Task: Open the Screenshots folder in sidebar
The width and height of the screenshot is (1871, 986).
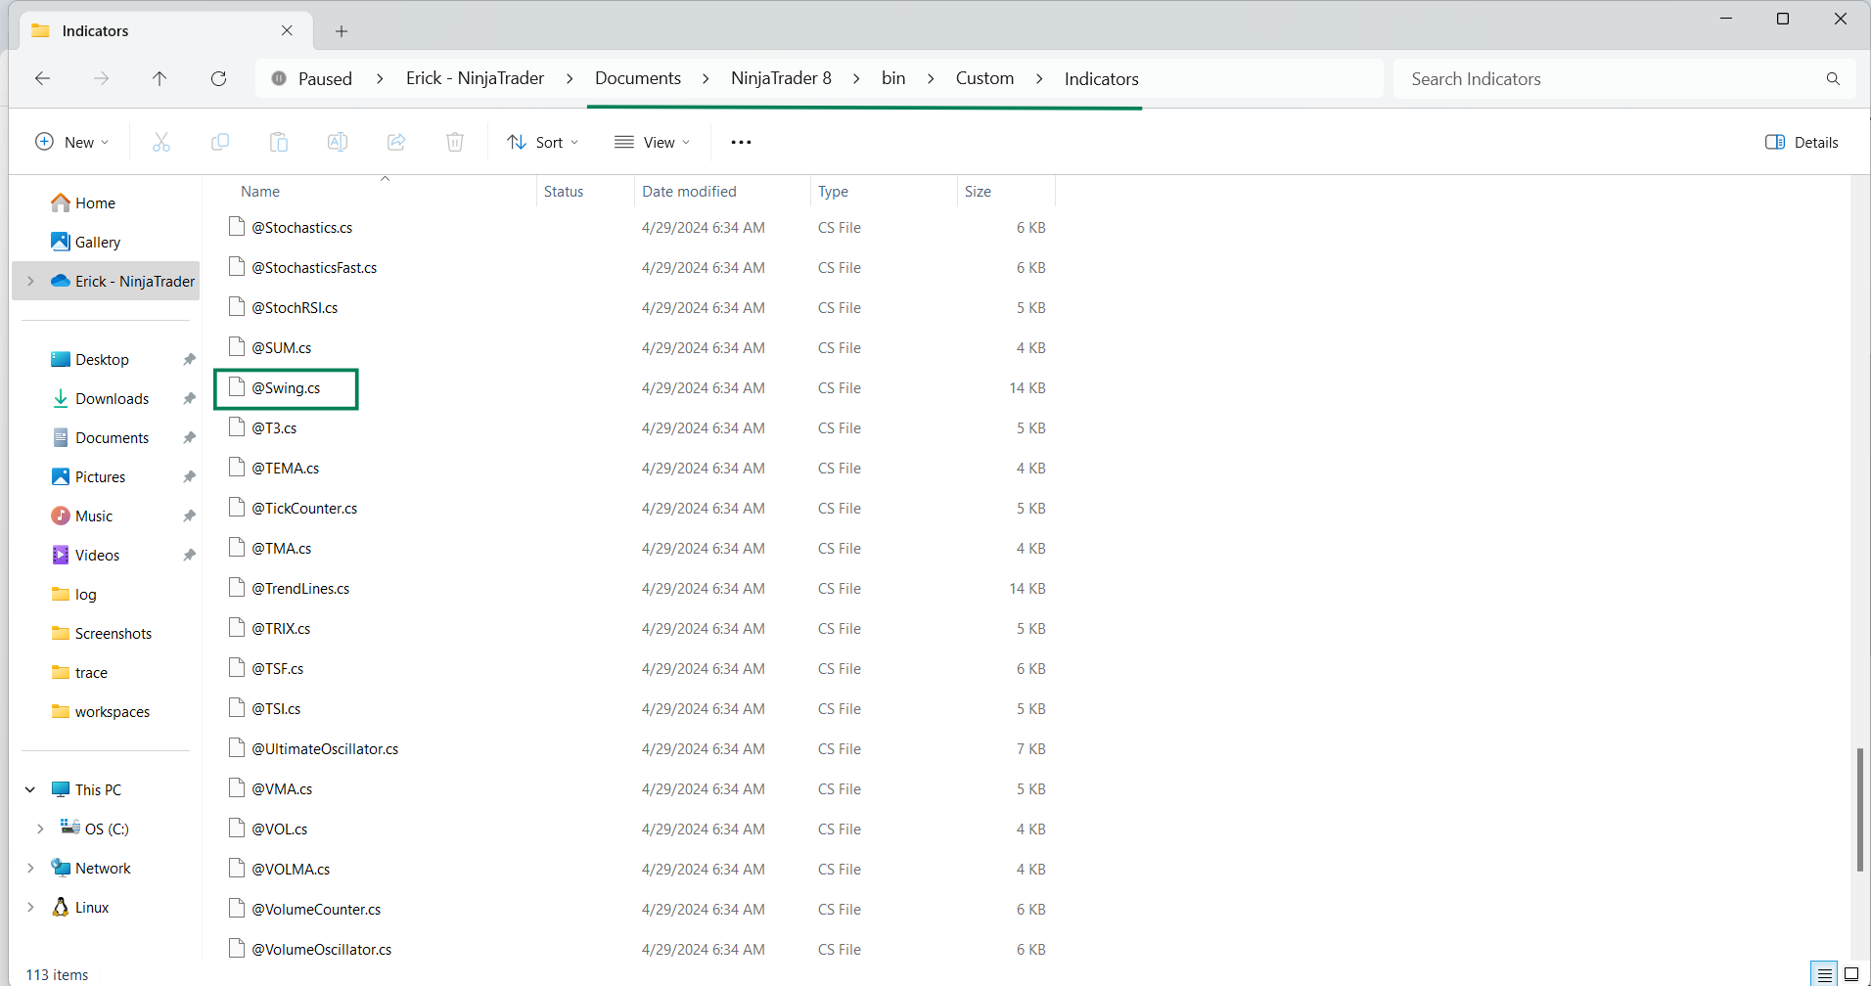Action: click(x=113, y=633)
